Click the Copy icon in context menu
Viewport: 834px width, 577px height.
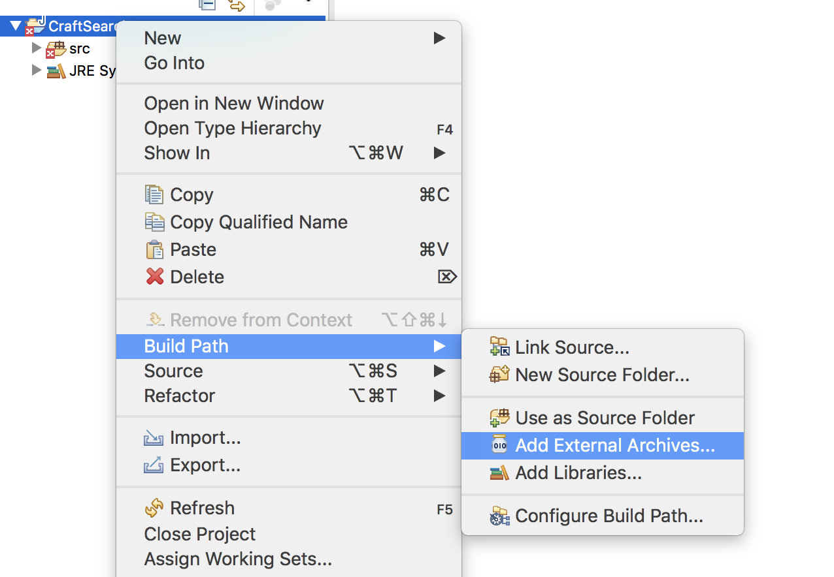154,195
